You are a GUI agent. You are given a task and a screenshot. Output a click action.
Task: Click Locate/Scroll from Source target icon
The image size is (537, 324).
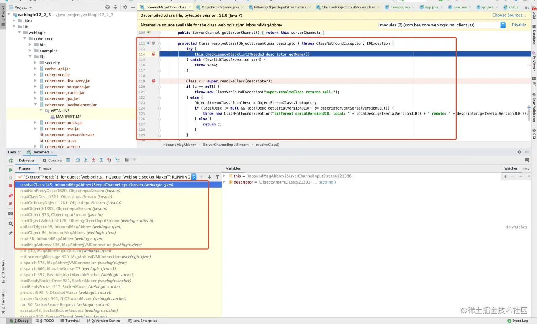pos(108,7)
